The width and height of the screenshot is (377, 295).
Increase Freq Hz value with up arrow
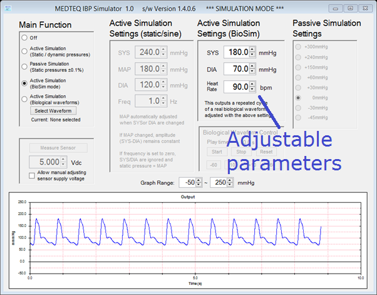[x=163, y=98]
